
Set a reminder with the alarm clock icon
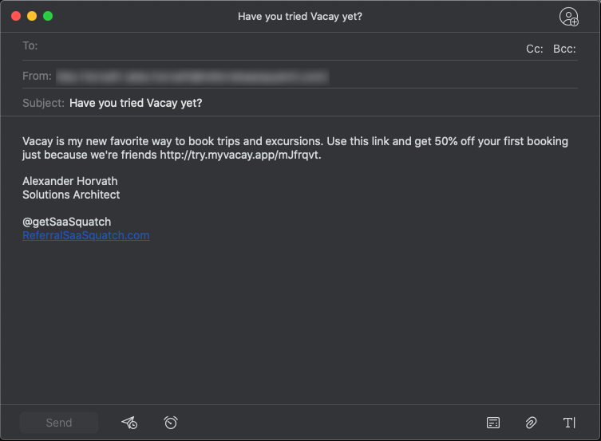tap(171, 423)
